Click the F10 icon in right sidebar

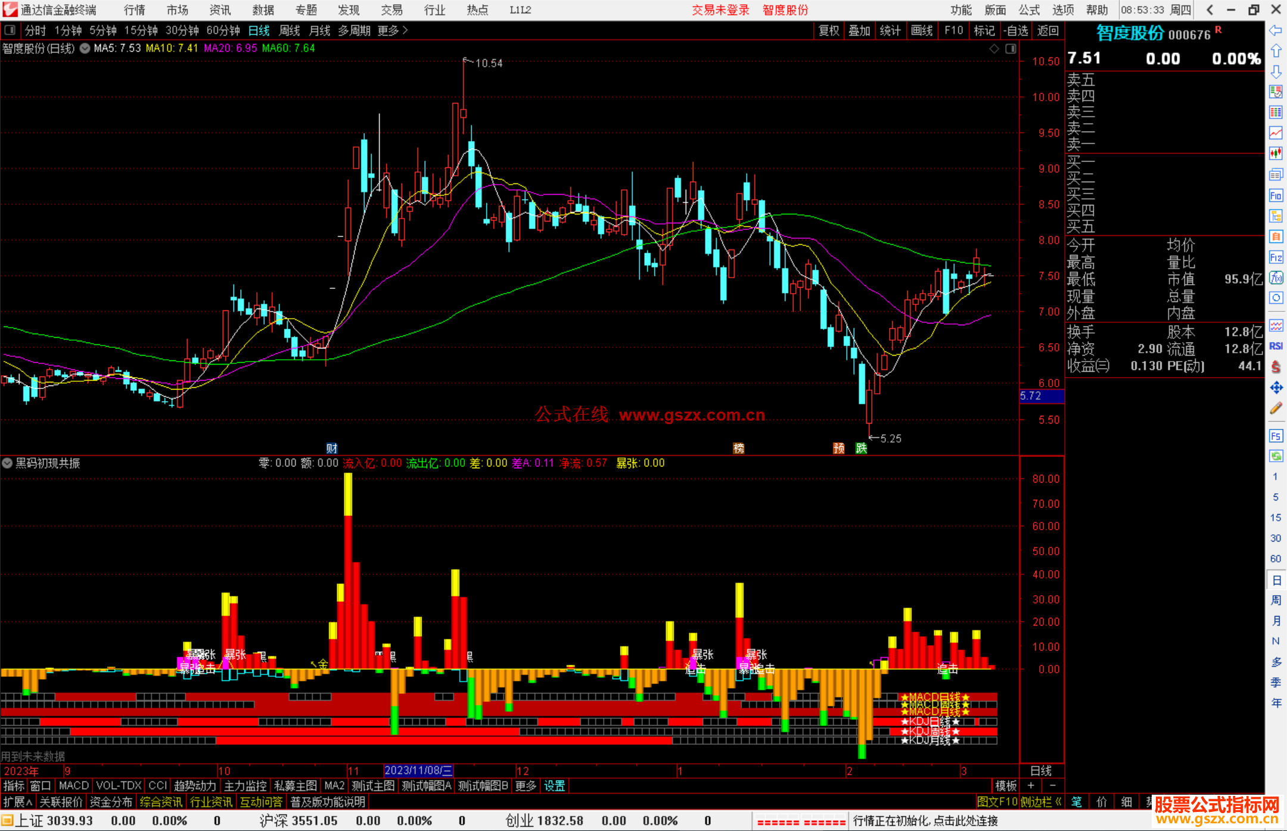(1276, 195)
